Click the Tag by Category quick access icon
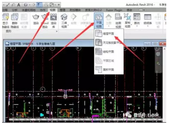Viewport: 170px width, 124px height. (13, 5)
